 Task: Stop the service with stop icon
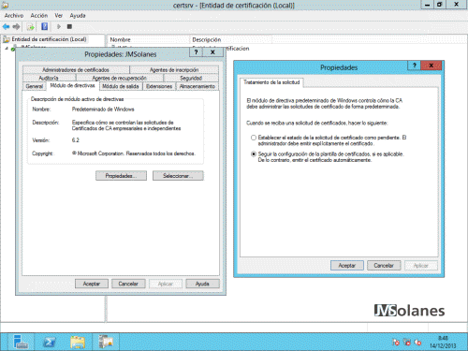(69, 27)
